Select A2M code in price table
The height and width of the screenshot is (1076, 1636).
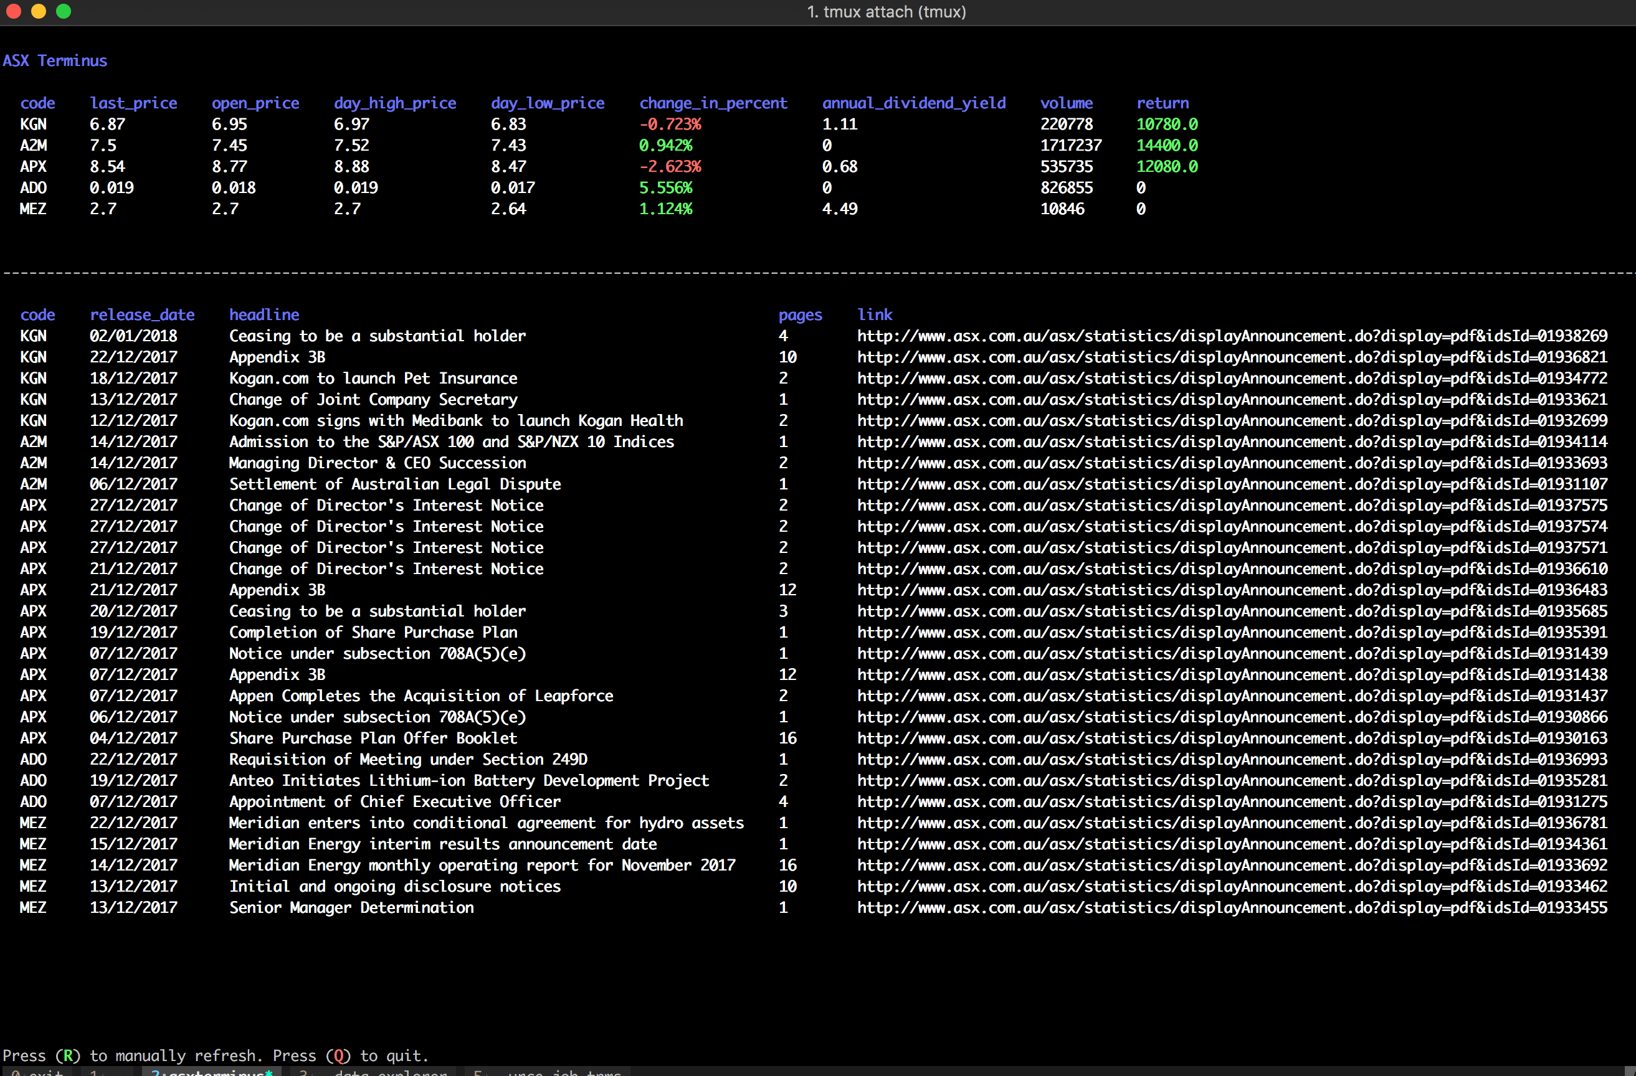tap(33, 146)
